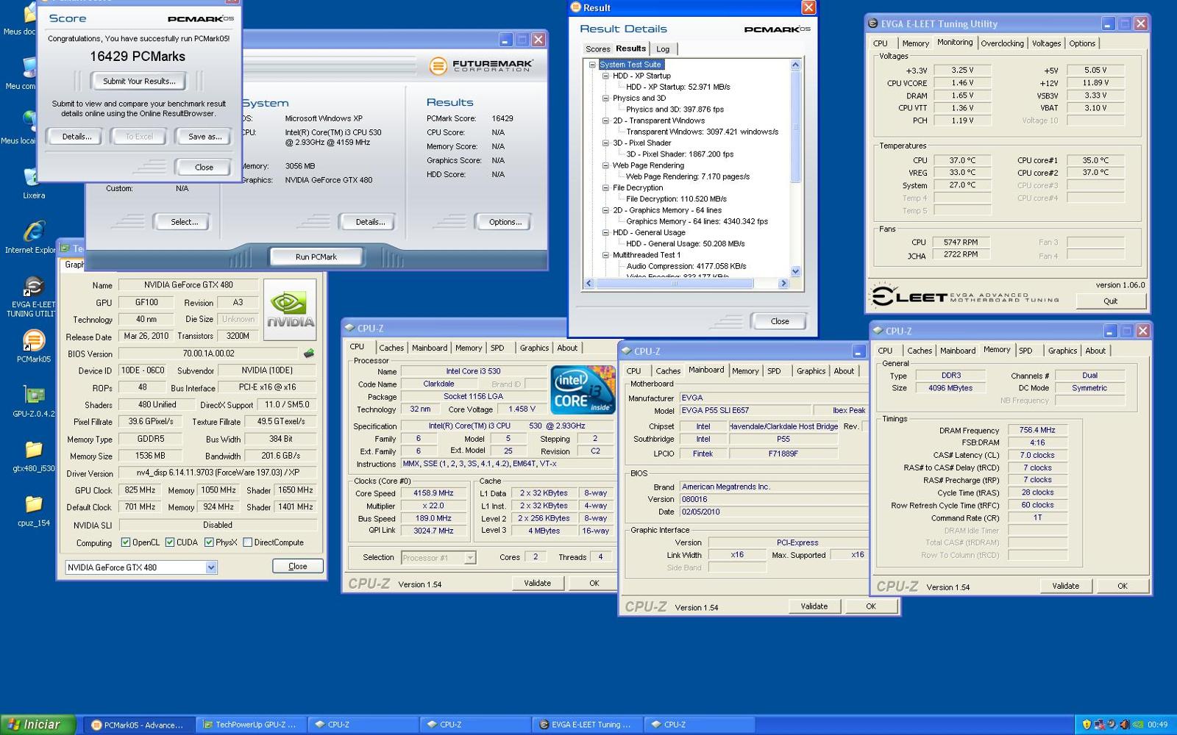1177x735 pixels.
Task: Open Graphics tab in CPU-Z mainboard window
Action: (x=811, y=371)
